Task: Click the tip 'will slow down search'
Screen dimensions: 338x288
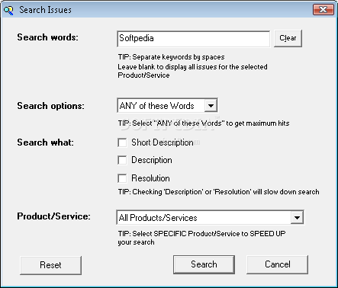Action: (x=218, y=192)
